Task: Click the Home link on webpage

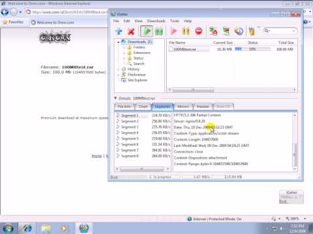Action: click(97, 156)
